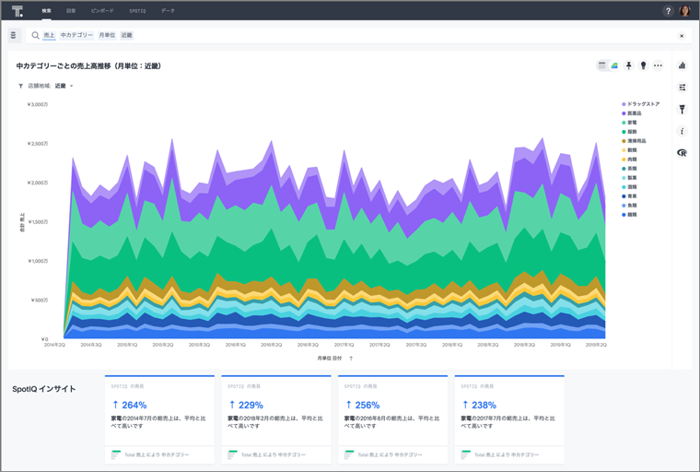Image resolution: width=700 pixels, height=472 pixels.
Task: Open the chart type bar icon in sidebar
Action: point(682,65)
